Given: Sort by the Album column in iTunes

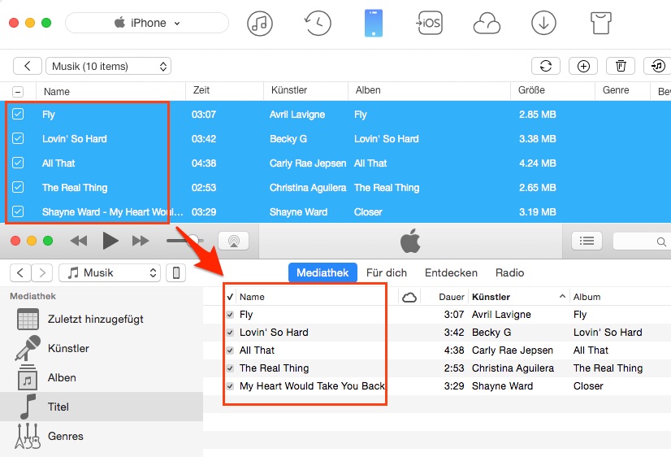Looking at the screenshot, I should tap(587, 297).
